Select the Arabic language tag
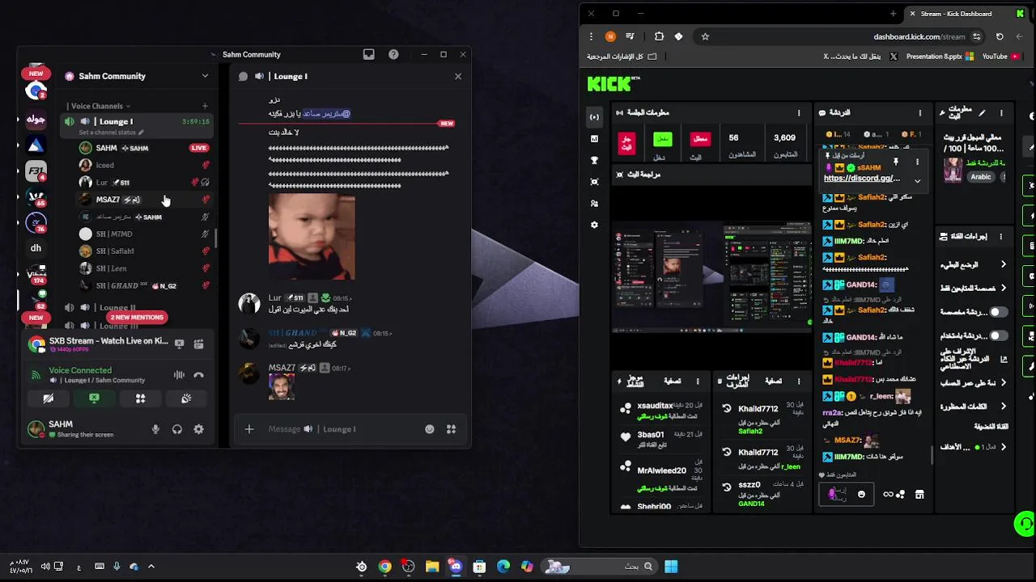 pyautogui.click(x=981, y=177)
